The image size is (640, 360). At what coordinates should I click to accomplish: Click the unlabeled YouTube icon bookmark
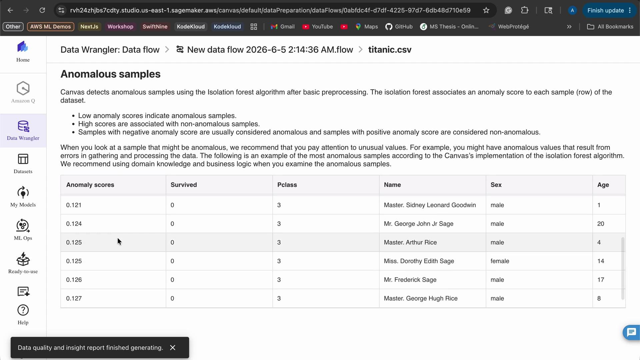tap(344, 27)
